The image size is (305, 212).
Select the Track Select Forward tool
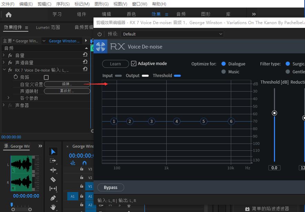[53, 161]
